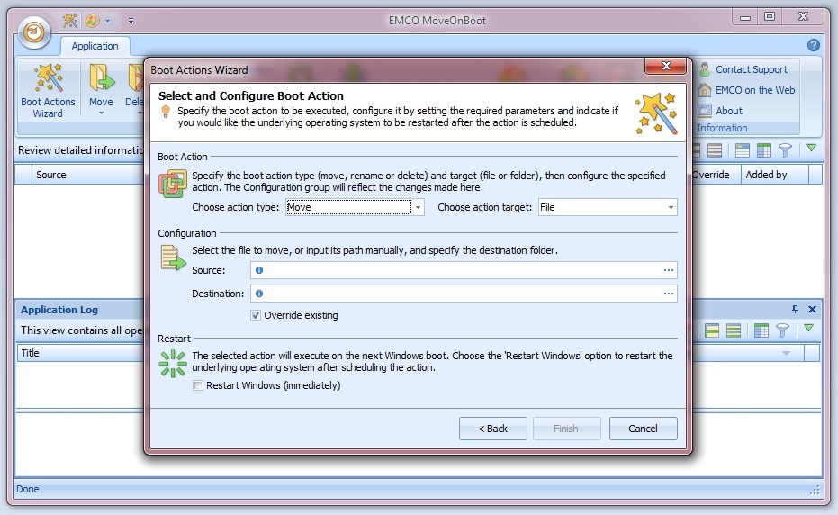
Task: Open EMCO on the Web link
Action: click(x=754, y=90)
